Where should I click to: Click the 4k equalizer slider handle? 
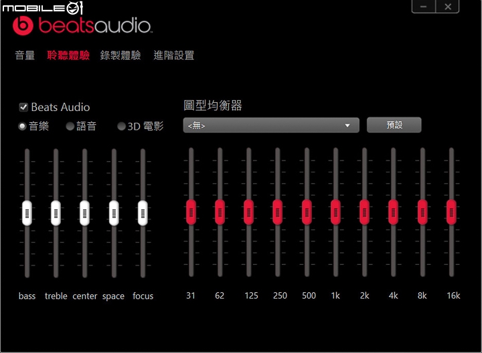click(x=393, y=212)
